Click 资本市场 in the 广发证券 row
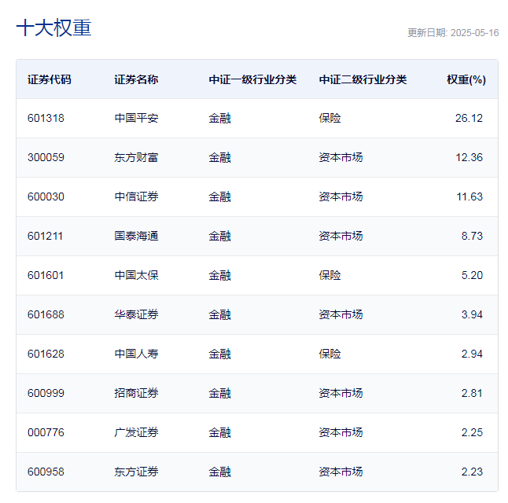Screen dimensions: 508x503 [x=341, y=433]
